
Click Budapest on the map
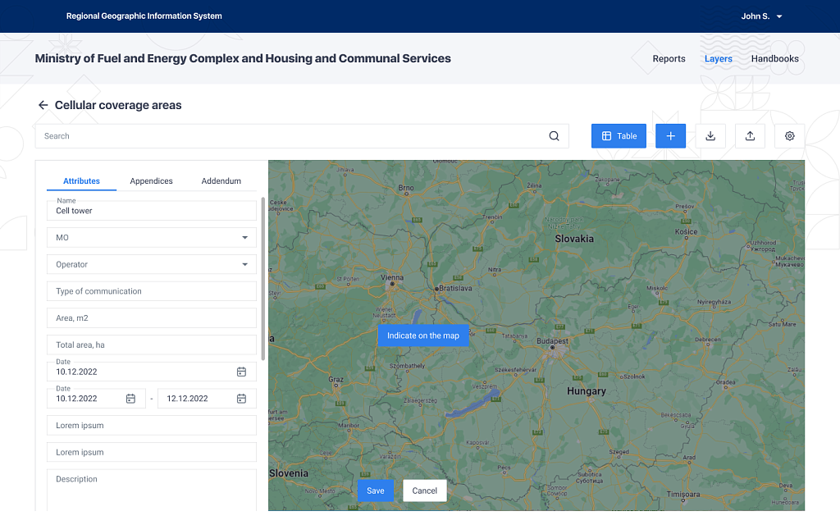click(552, 341)
